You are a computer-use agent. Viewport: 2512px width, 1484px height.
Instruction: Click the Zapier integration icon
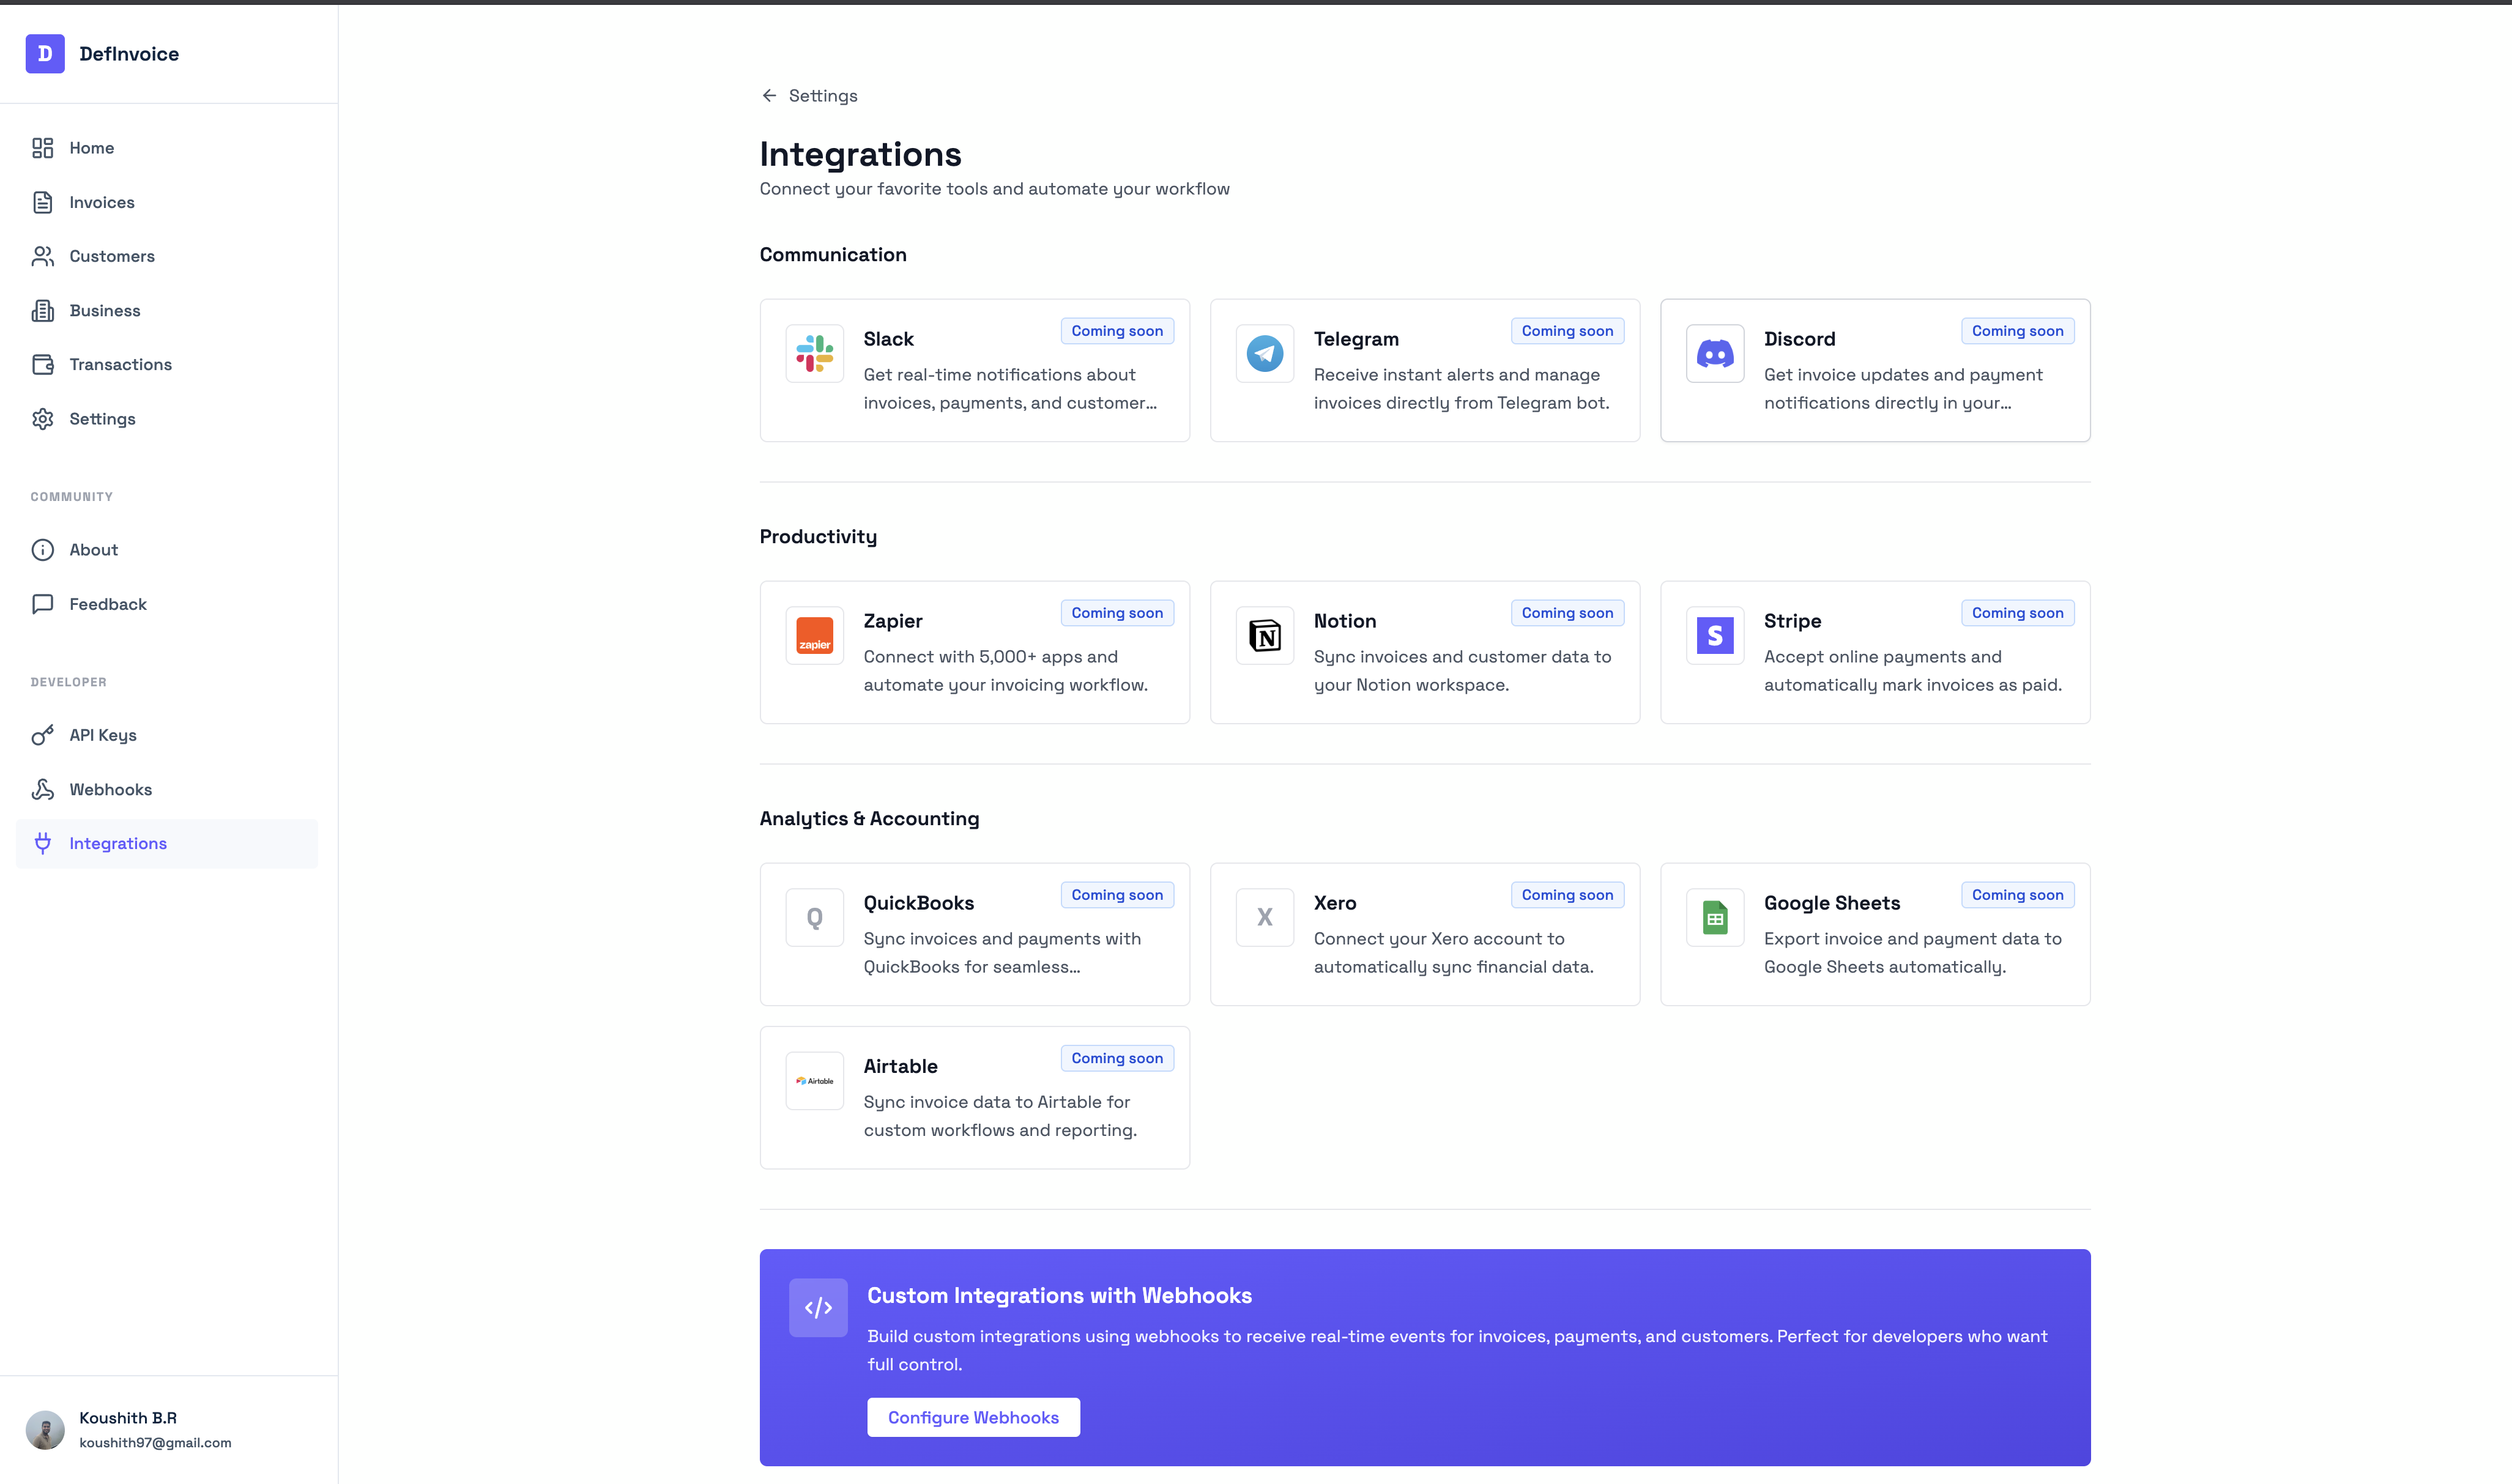click(x=814, y=635)
